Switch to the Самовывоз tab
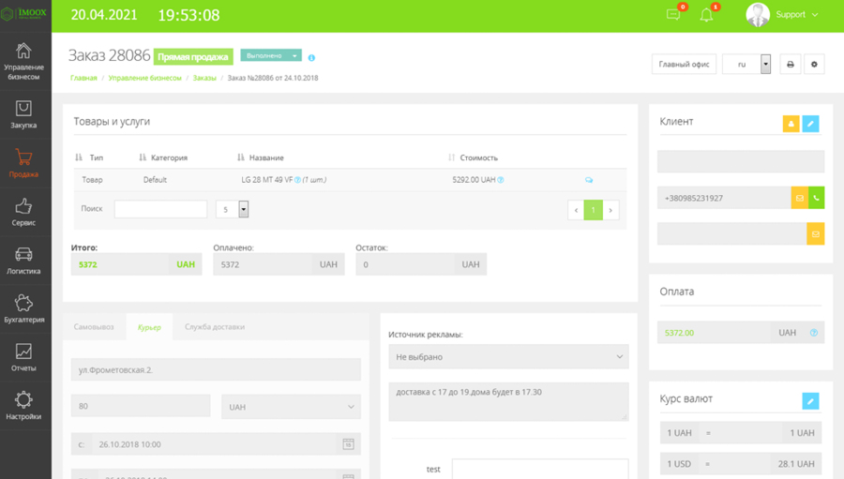Viewport: 844px width, 479px height. coord(94,327)
